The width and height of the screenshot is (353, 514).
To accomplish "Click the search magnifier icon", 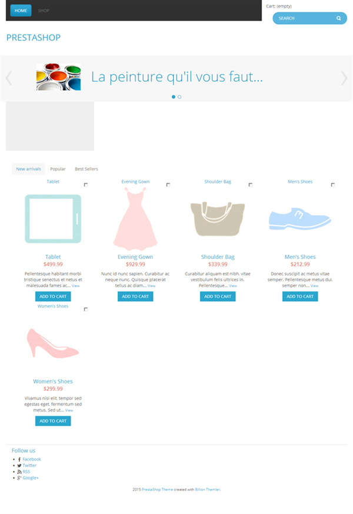I will coord(339,18).
